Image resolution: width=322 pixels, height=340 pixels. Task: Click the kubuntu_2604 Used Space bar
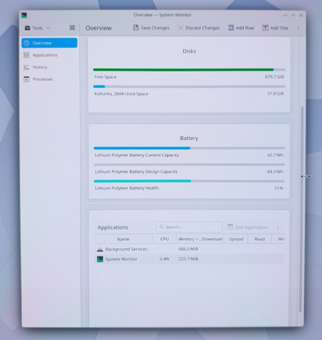click(189, 86)
